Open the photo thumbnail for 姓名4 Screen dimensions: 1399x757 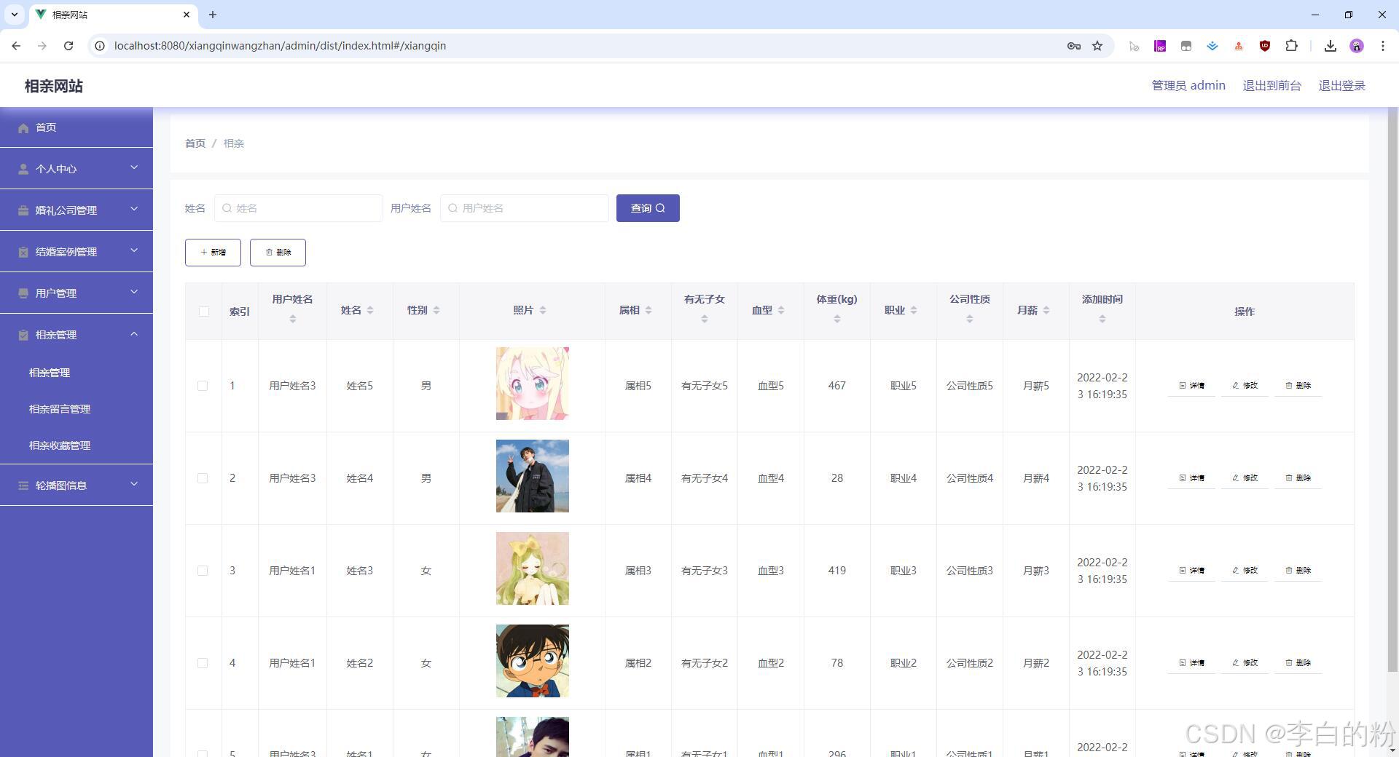533,476
